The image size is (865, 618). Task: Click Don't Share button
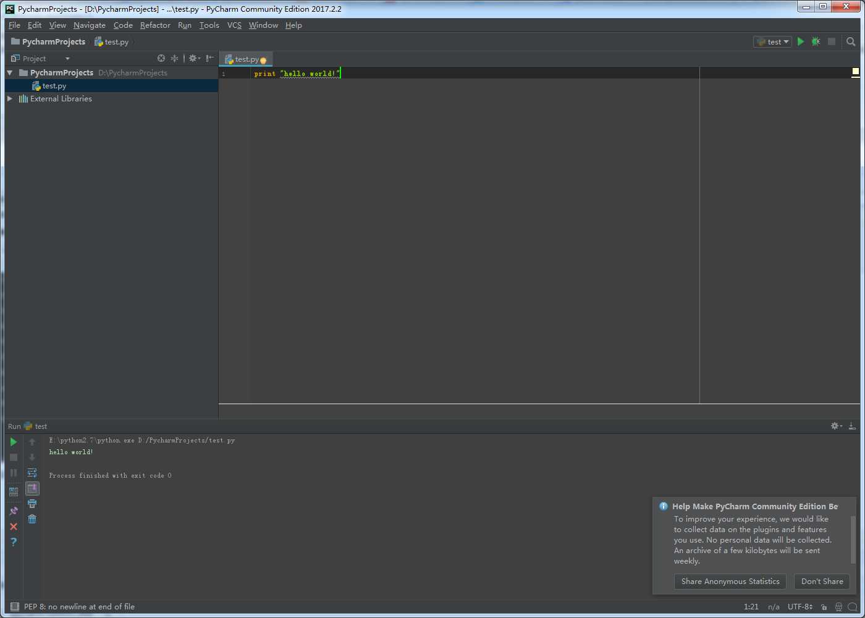(x=822, y=582)
